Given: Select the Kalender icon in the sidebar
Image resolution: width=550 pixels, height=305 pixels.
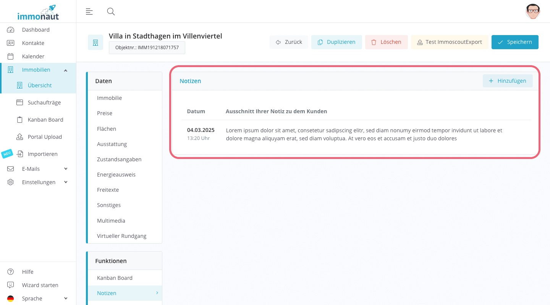Looking at the screenshot, I should 10,56.
